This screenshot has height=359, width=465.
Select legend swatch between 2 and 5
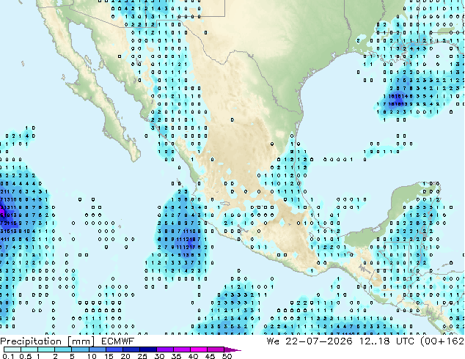pos(63,349)
